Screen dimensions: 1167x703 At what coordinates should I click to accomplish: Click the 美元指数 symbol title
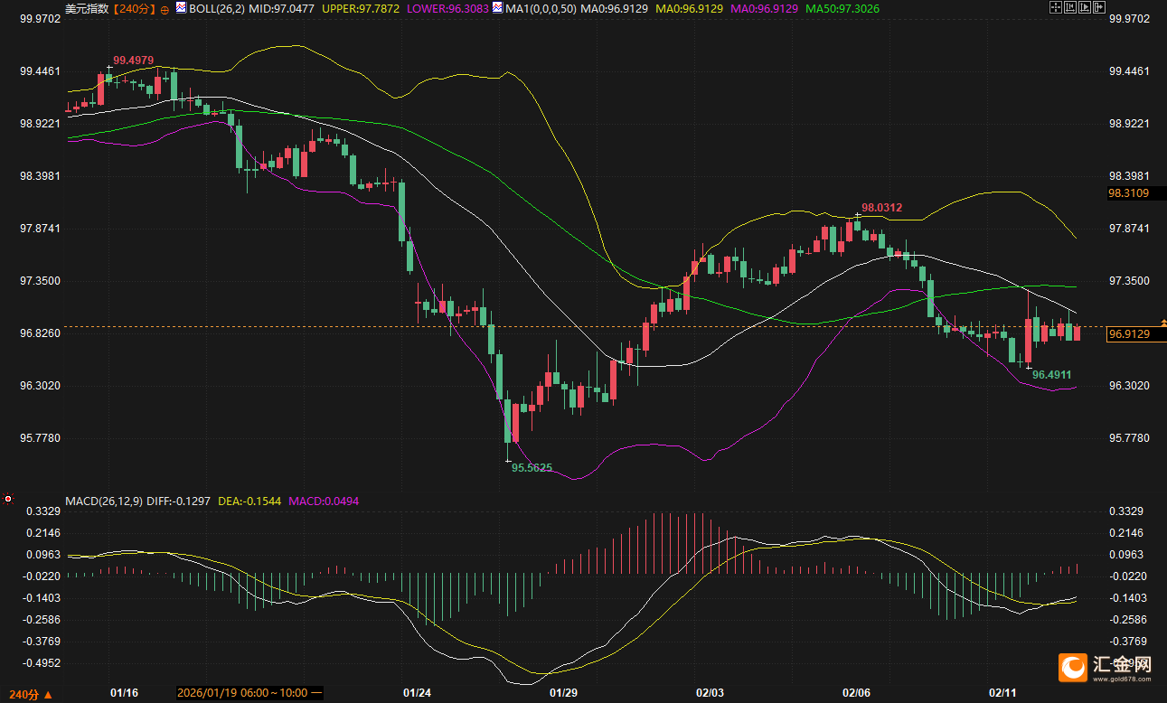point(87,9)
